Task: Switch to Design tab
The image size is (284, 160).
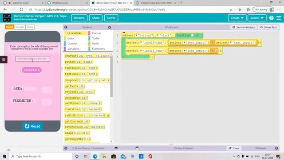Action: point(20,27)
